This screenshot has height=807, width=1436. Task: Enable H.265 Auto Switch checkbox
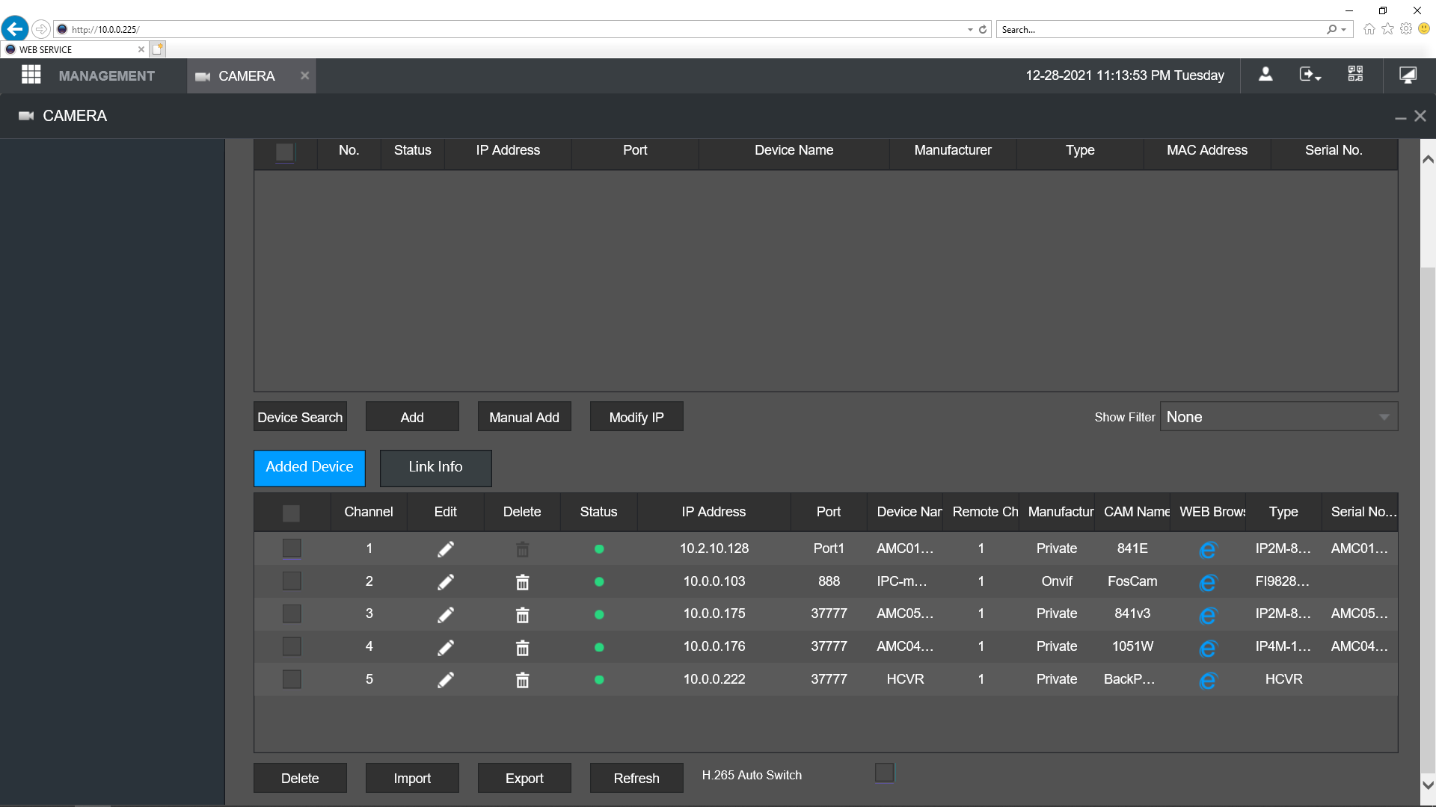(x=884, y=773)
